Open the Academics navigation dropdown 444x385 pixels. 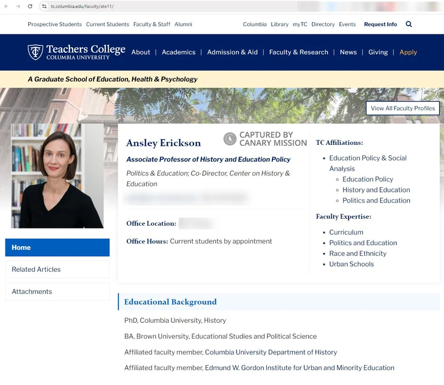[179, 52]
